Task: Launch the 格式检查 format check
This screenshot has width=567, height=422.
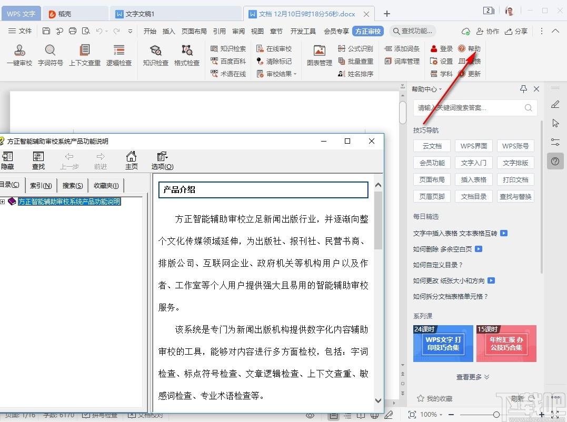Action: point(186,55)
